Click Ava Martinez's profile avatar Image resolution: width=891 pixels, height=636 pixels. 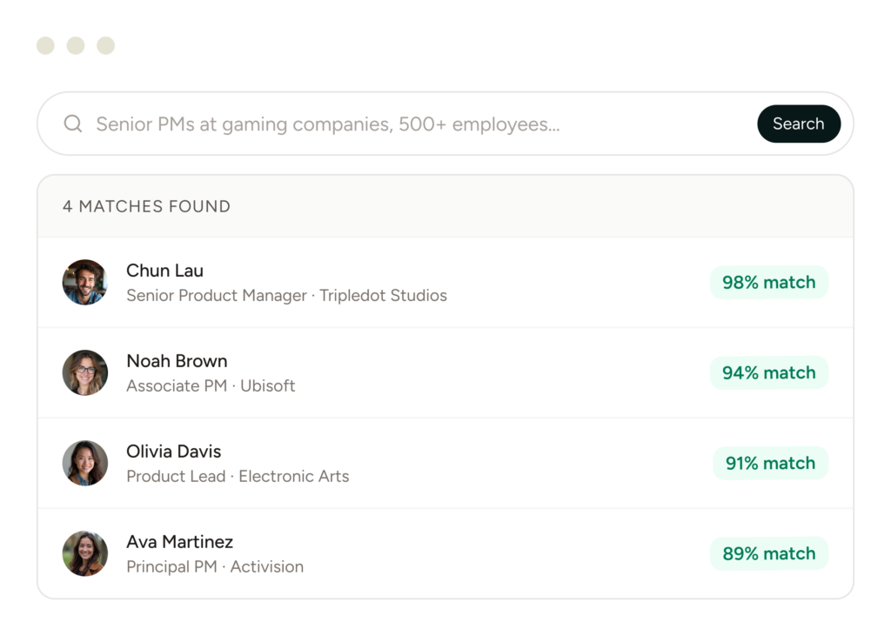click(85, 553)
